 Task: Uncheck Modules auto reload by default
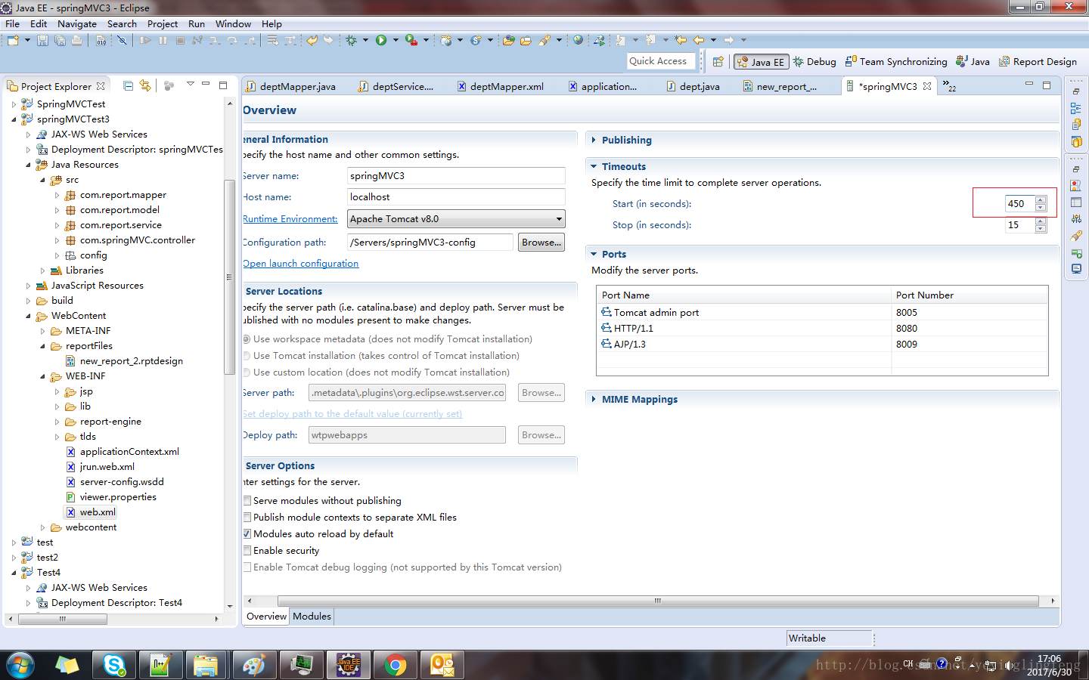(247, 534)
